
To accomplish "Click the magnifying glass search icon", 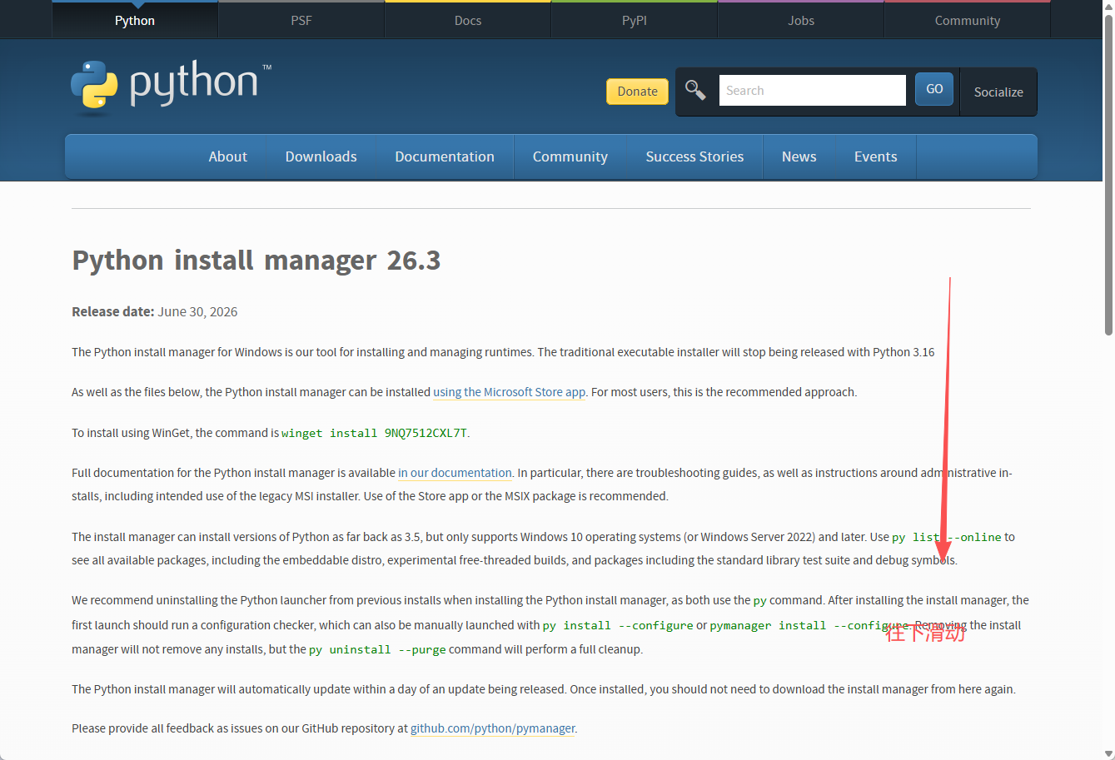I will coord(695,90).
